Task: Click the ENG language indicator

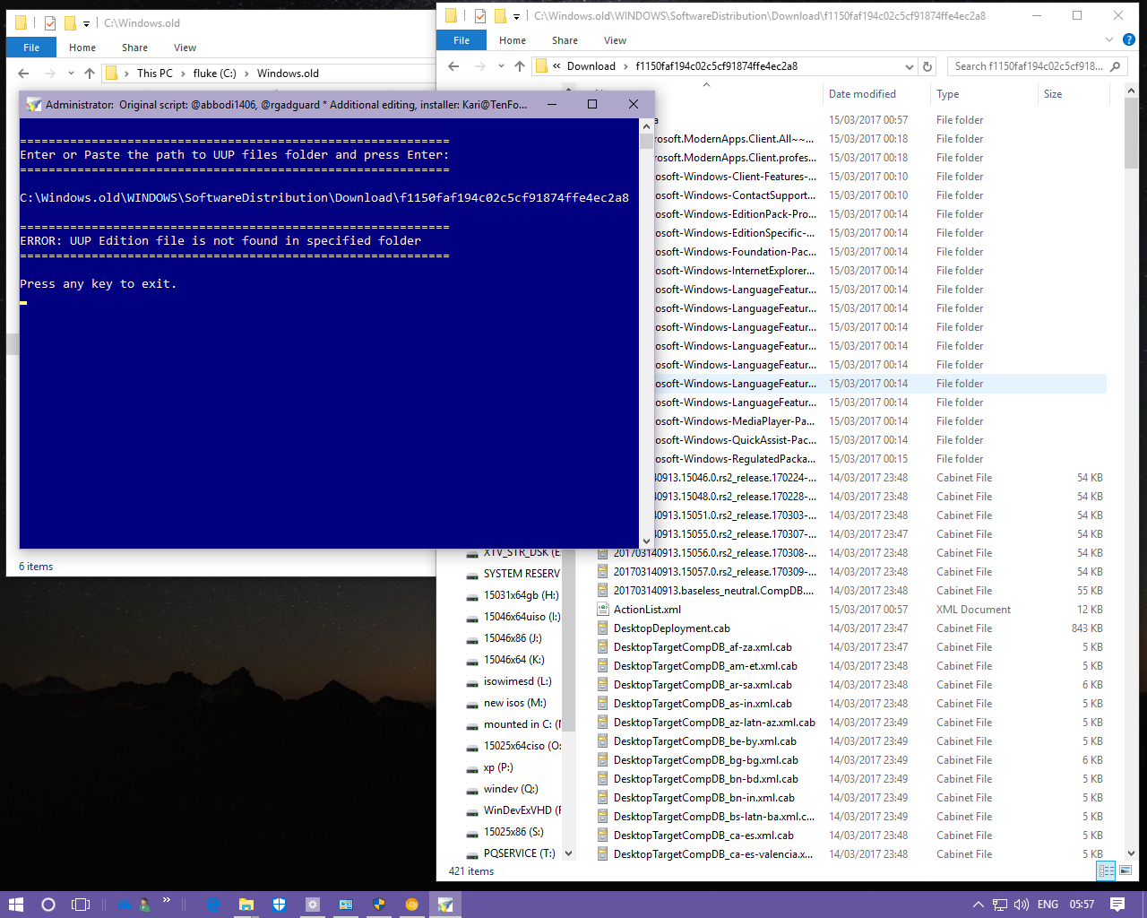Action: pos(1048,905)
